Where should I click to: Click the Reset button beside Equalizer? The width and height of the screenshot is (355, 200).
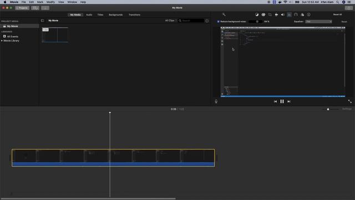coord(344,22)
